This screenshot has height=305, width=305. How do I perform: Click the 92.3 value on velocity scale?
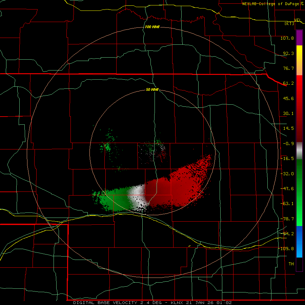coord(288,53)
